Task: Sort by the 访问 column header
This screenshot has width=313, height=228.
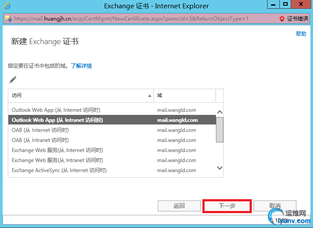Action: click(81, 96)
